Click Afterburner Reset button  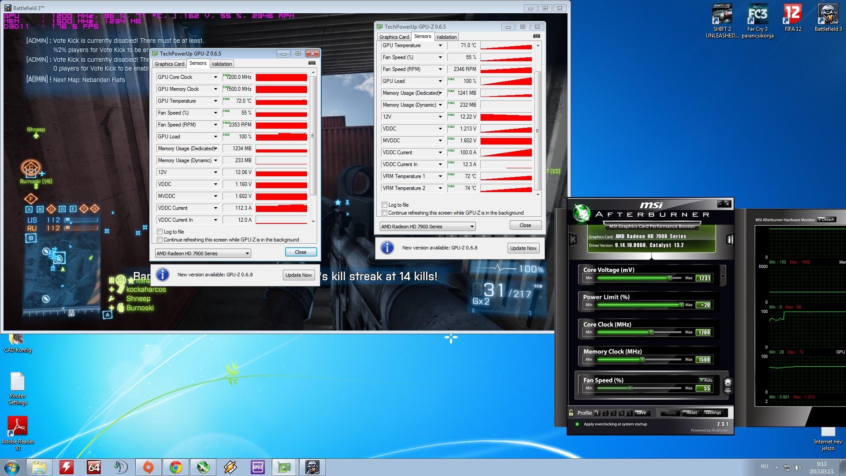point(691,413)
